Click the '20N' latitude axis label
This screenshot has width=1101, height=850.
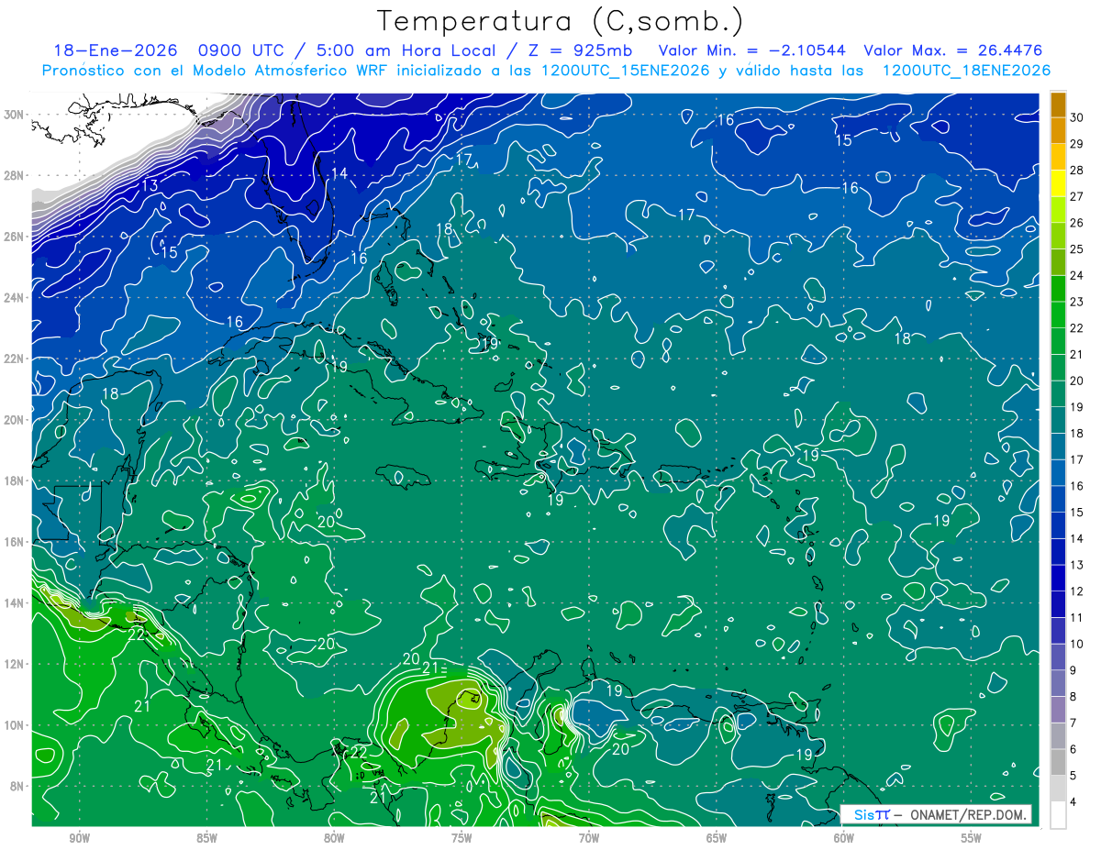16,420
